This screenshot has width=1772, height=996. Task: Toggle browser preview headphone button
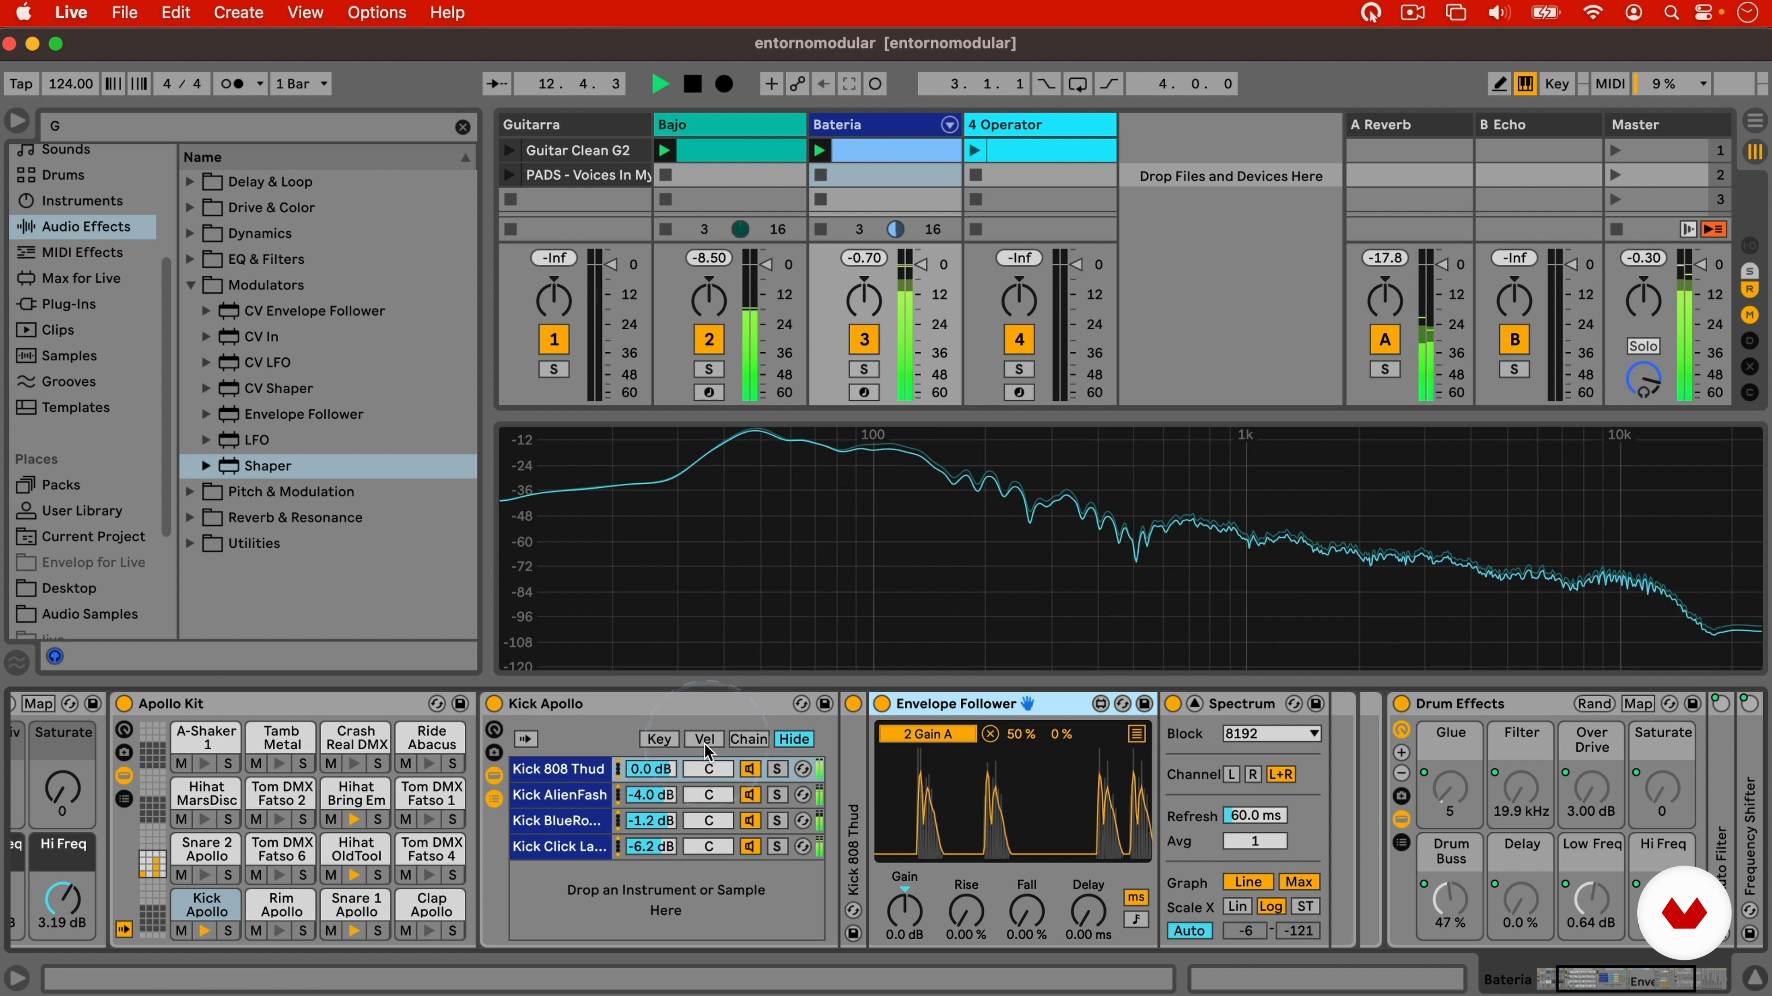pos(55,657)
